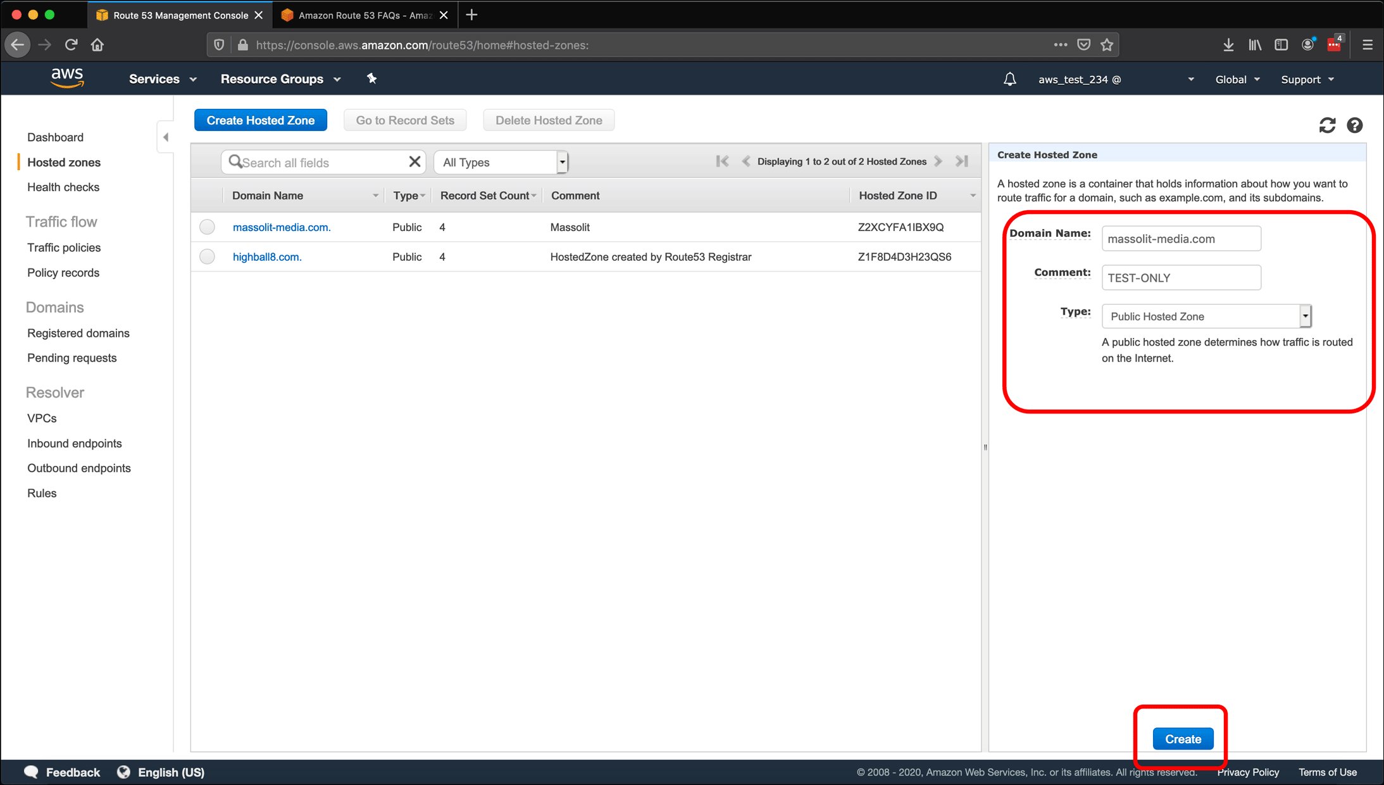Select the Route 53 Management Console tab
The width and height of the screenshot is (1384, 785).
point(180,15)
